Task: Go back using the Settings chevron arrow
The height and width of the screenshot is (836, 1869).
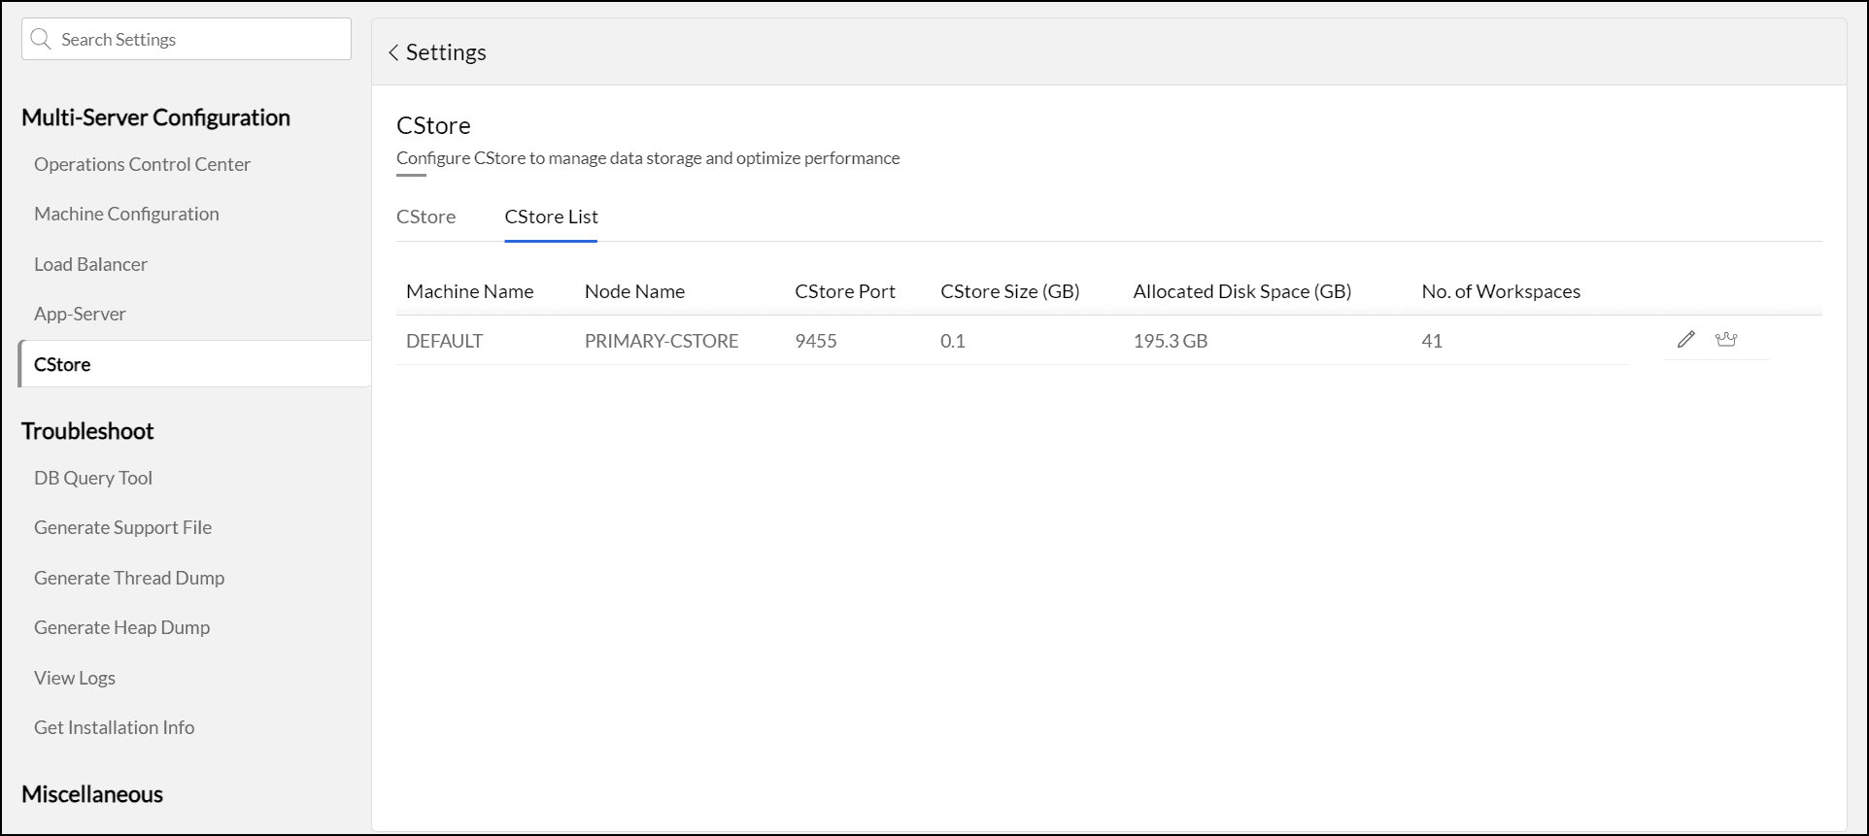Action: point(393,52)
